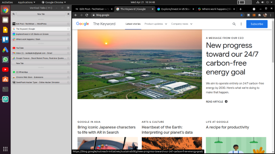Open Google Keep dock icon
The height and width of the screenshot is (154, 275).
click(x=5, y=30)
